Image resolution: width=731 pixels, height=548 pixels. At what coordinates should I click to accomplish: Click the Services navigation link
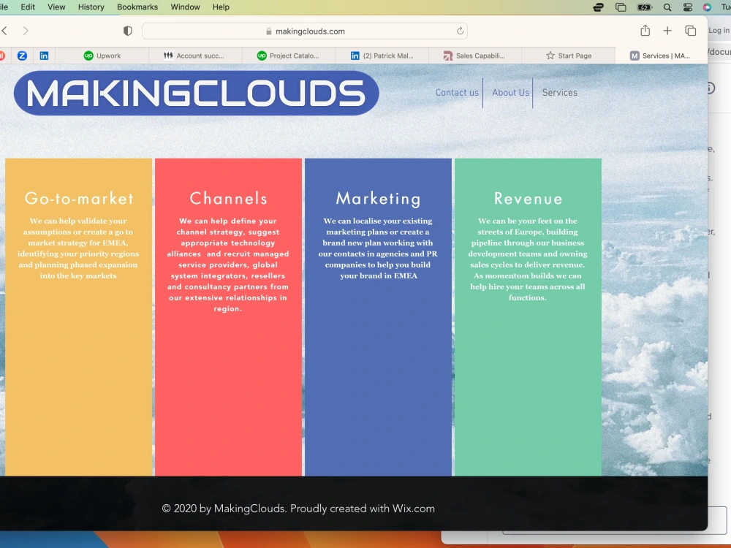559,92
